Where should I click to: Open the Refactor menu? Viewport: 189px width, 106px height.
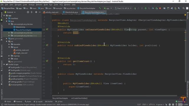[39, 5]
